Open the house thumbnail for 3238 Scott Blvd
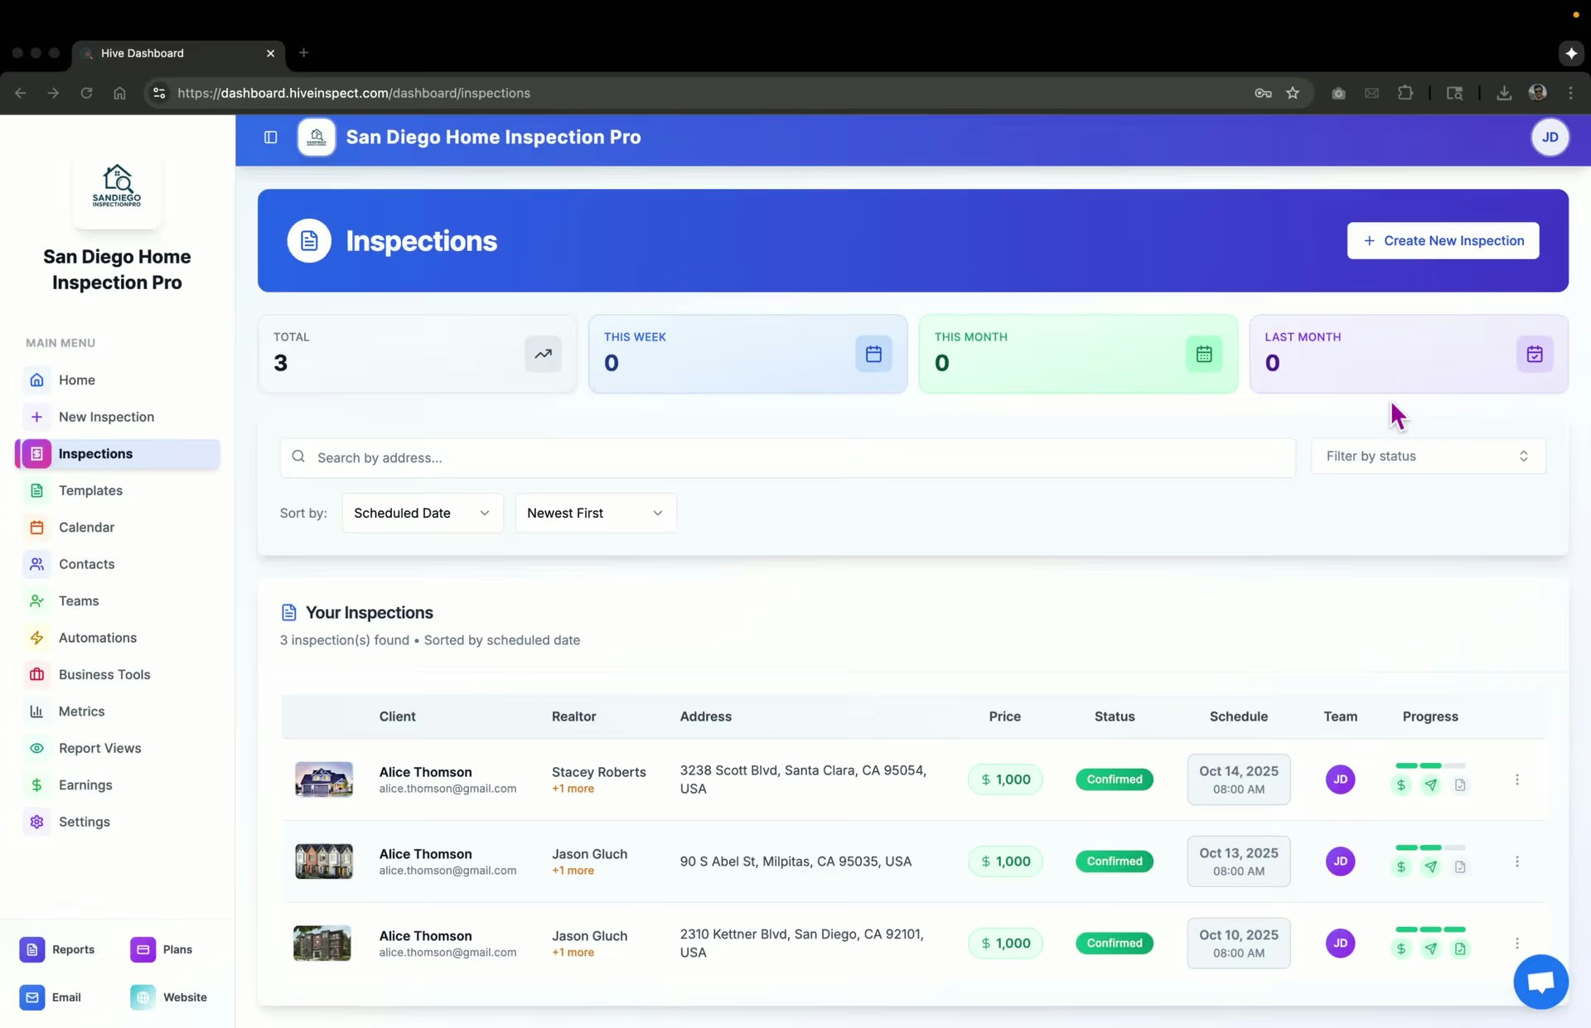1591x1028 pixels. tap(324, 779)
